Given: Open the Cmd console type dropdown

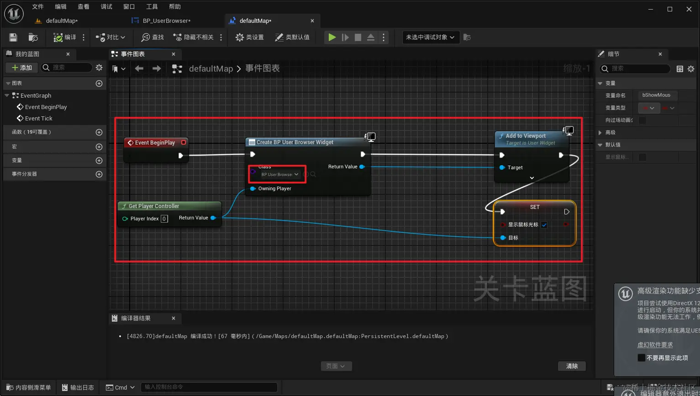Looking at the screenshot, I should [x=120, y=387].
